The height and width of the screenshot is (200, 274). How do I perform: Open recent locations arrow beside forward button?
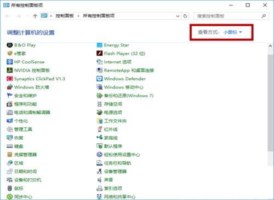tap(27, 16)
